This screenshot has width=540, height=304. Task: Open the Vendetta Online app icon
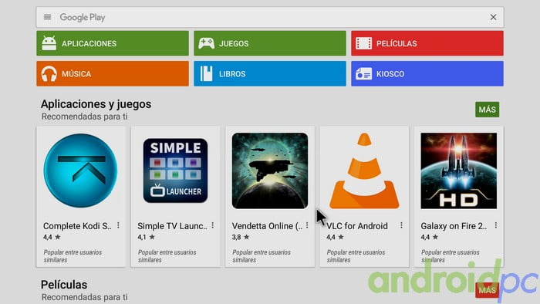click(270, 171)
